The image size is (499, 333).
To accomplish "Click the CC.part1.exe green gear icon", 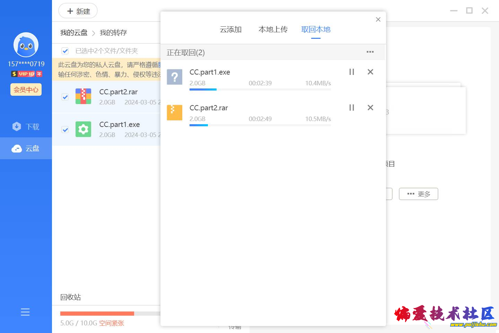I will tap(83, 129).
